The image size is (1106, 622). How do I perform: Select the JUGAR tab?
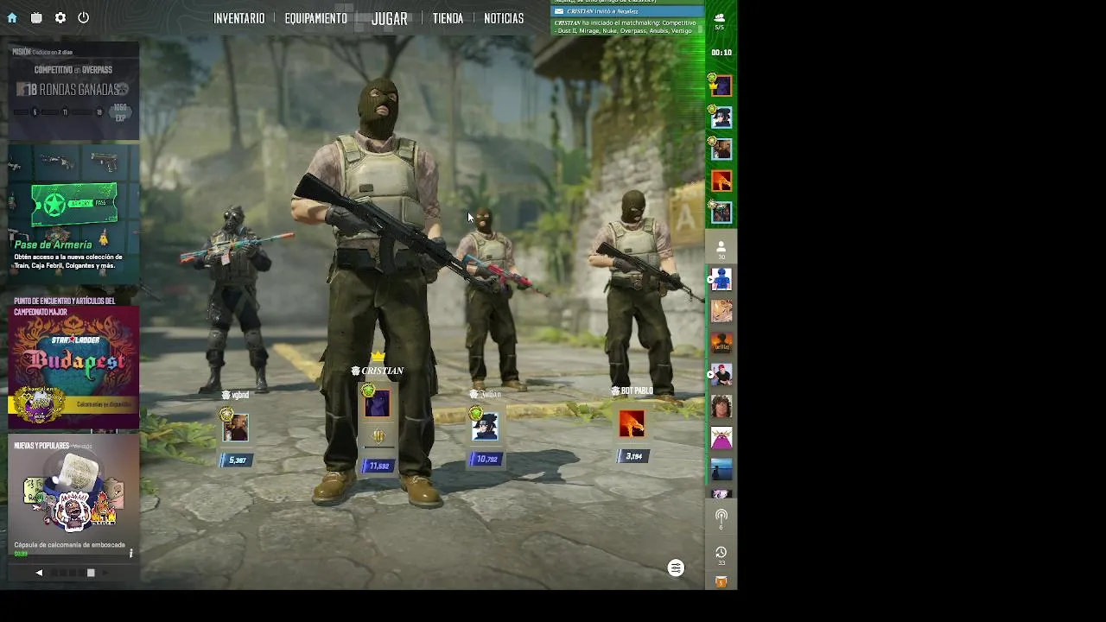point(390,18)
